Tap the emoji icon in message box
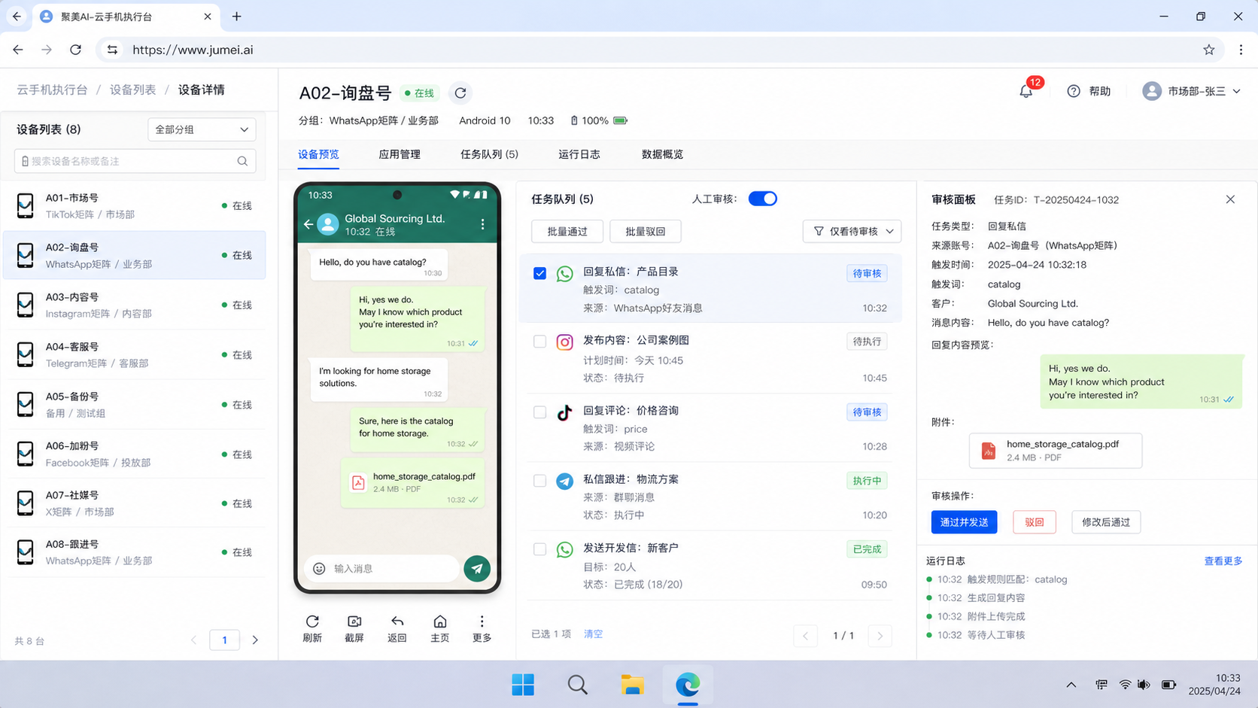Viewport: 1258px width, 708px height. point(319,569)
